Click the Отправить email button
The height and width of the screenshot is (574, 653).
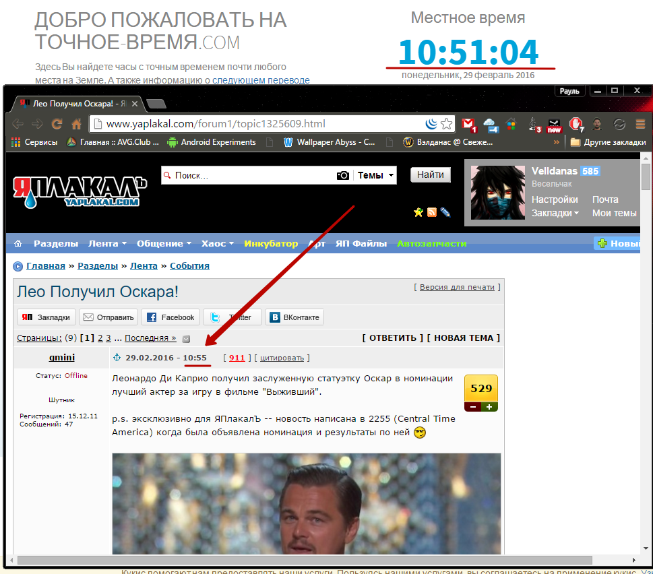click(108, 317)
